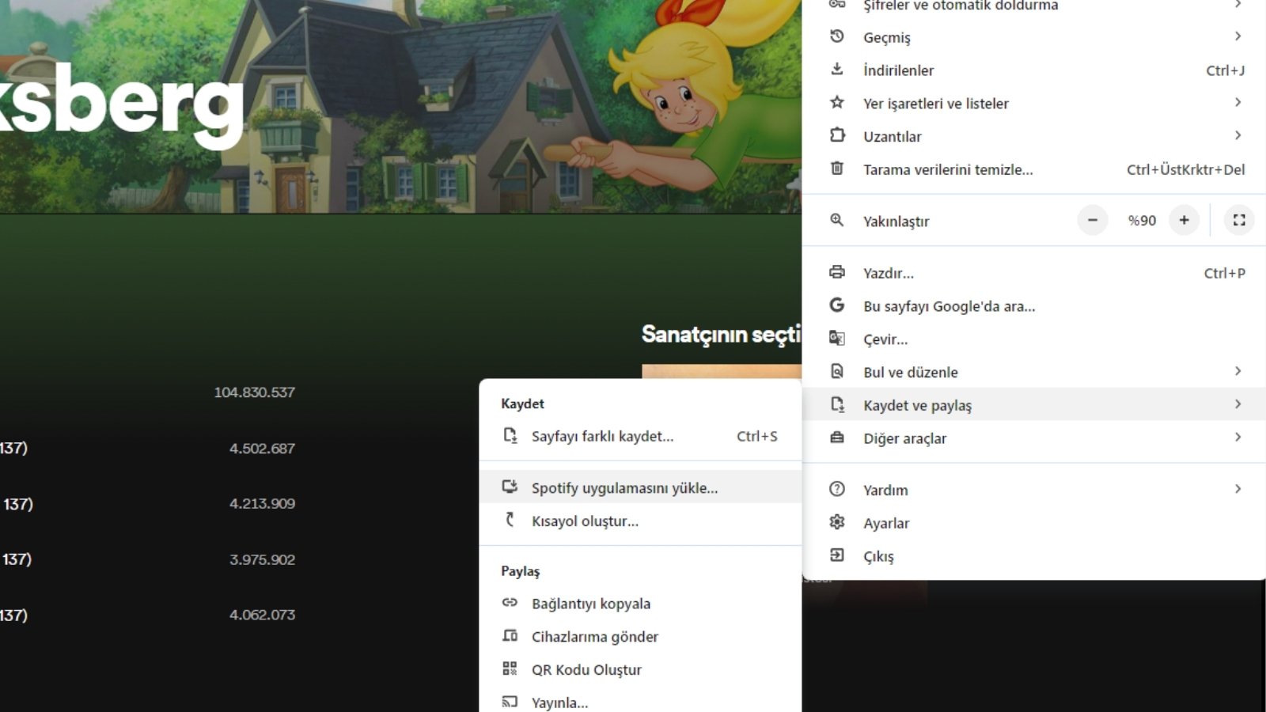This screenshot has width=1266, height=712.
Task: Select QR Kodu Oluştur option
Action: (x=640, y=669)
